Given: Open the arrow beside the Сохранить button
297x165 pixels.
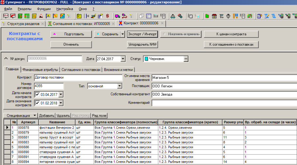Looking at the screenshot, I should [123, 34].
